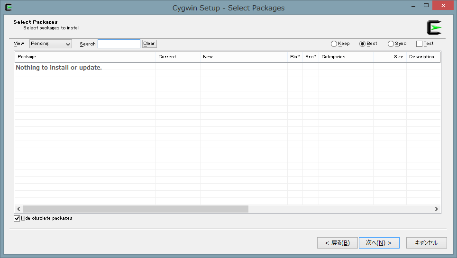This screenshot has height=258, width=457.
Task: Click the right arrow of the horizontal scrollbar
Action: (x=437, y=209)
